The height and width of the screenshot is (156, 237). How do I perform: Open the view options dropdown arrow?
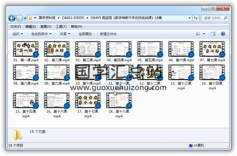pyautogui.click(x=204, y=34)
